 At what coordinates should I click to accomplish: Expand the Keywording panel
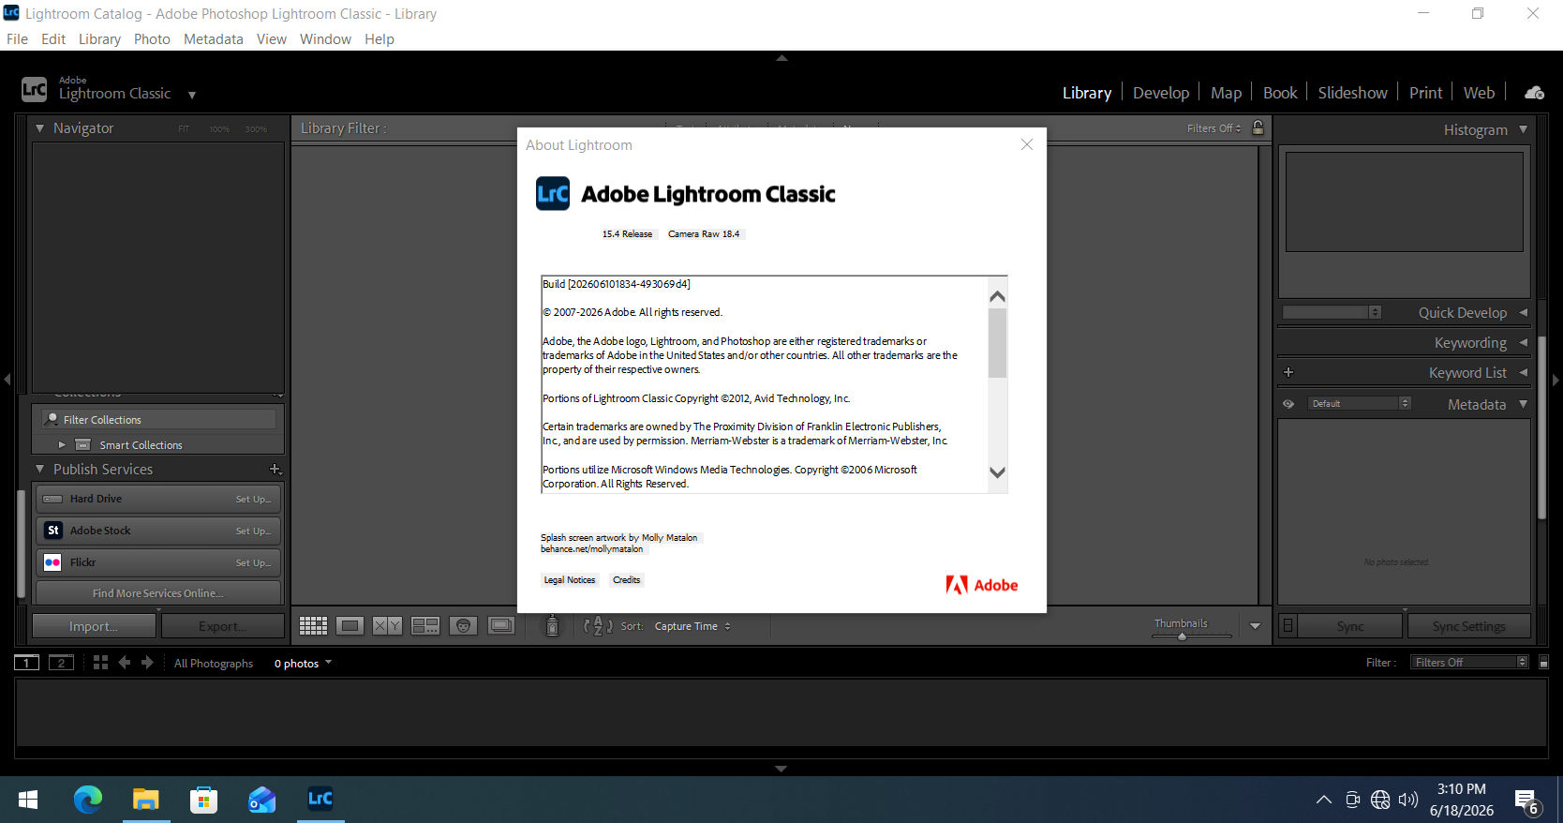pos(1523,342)
